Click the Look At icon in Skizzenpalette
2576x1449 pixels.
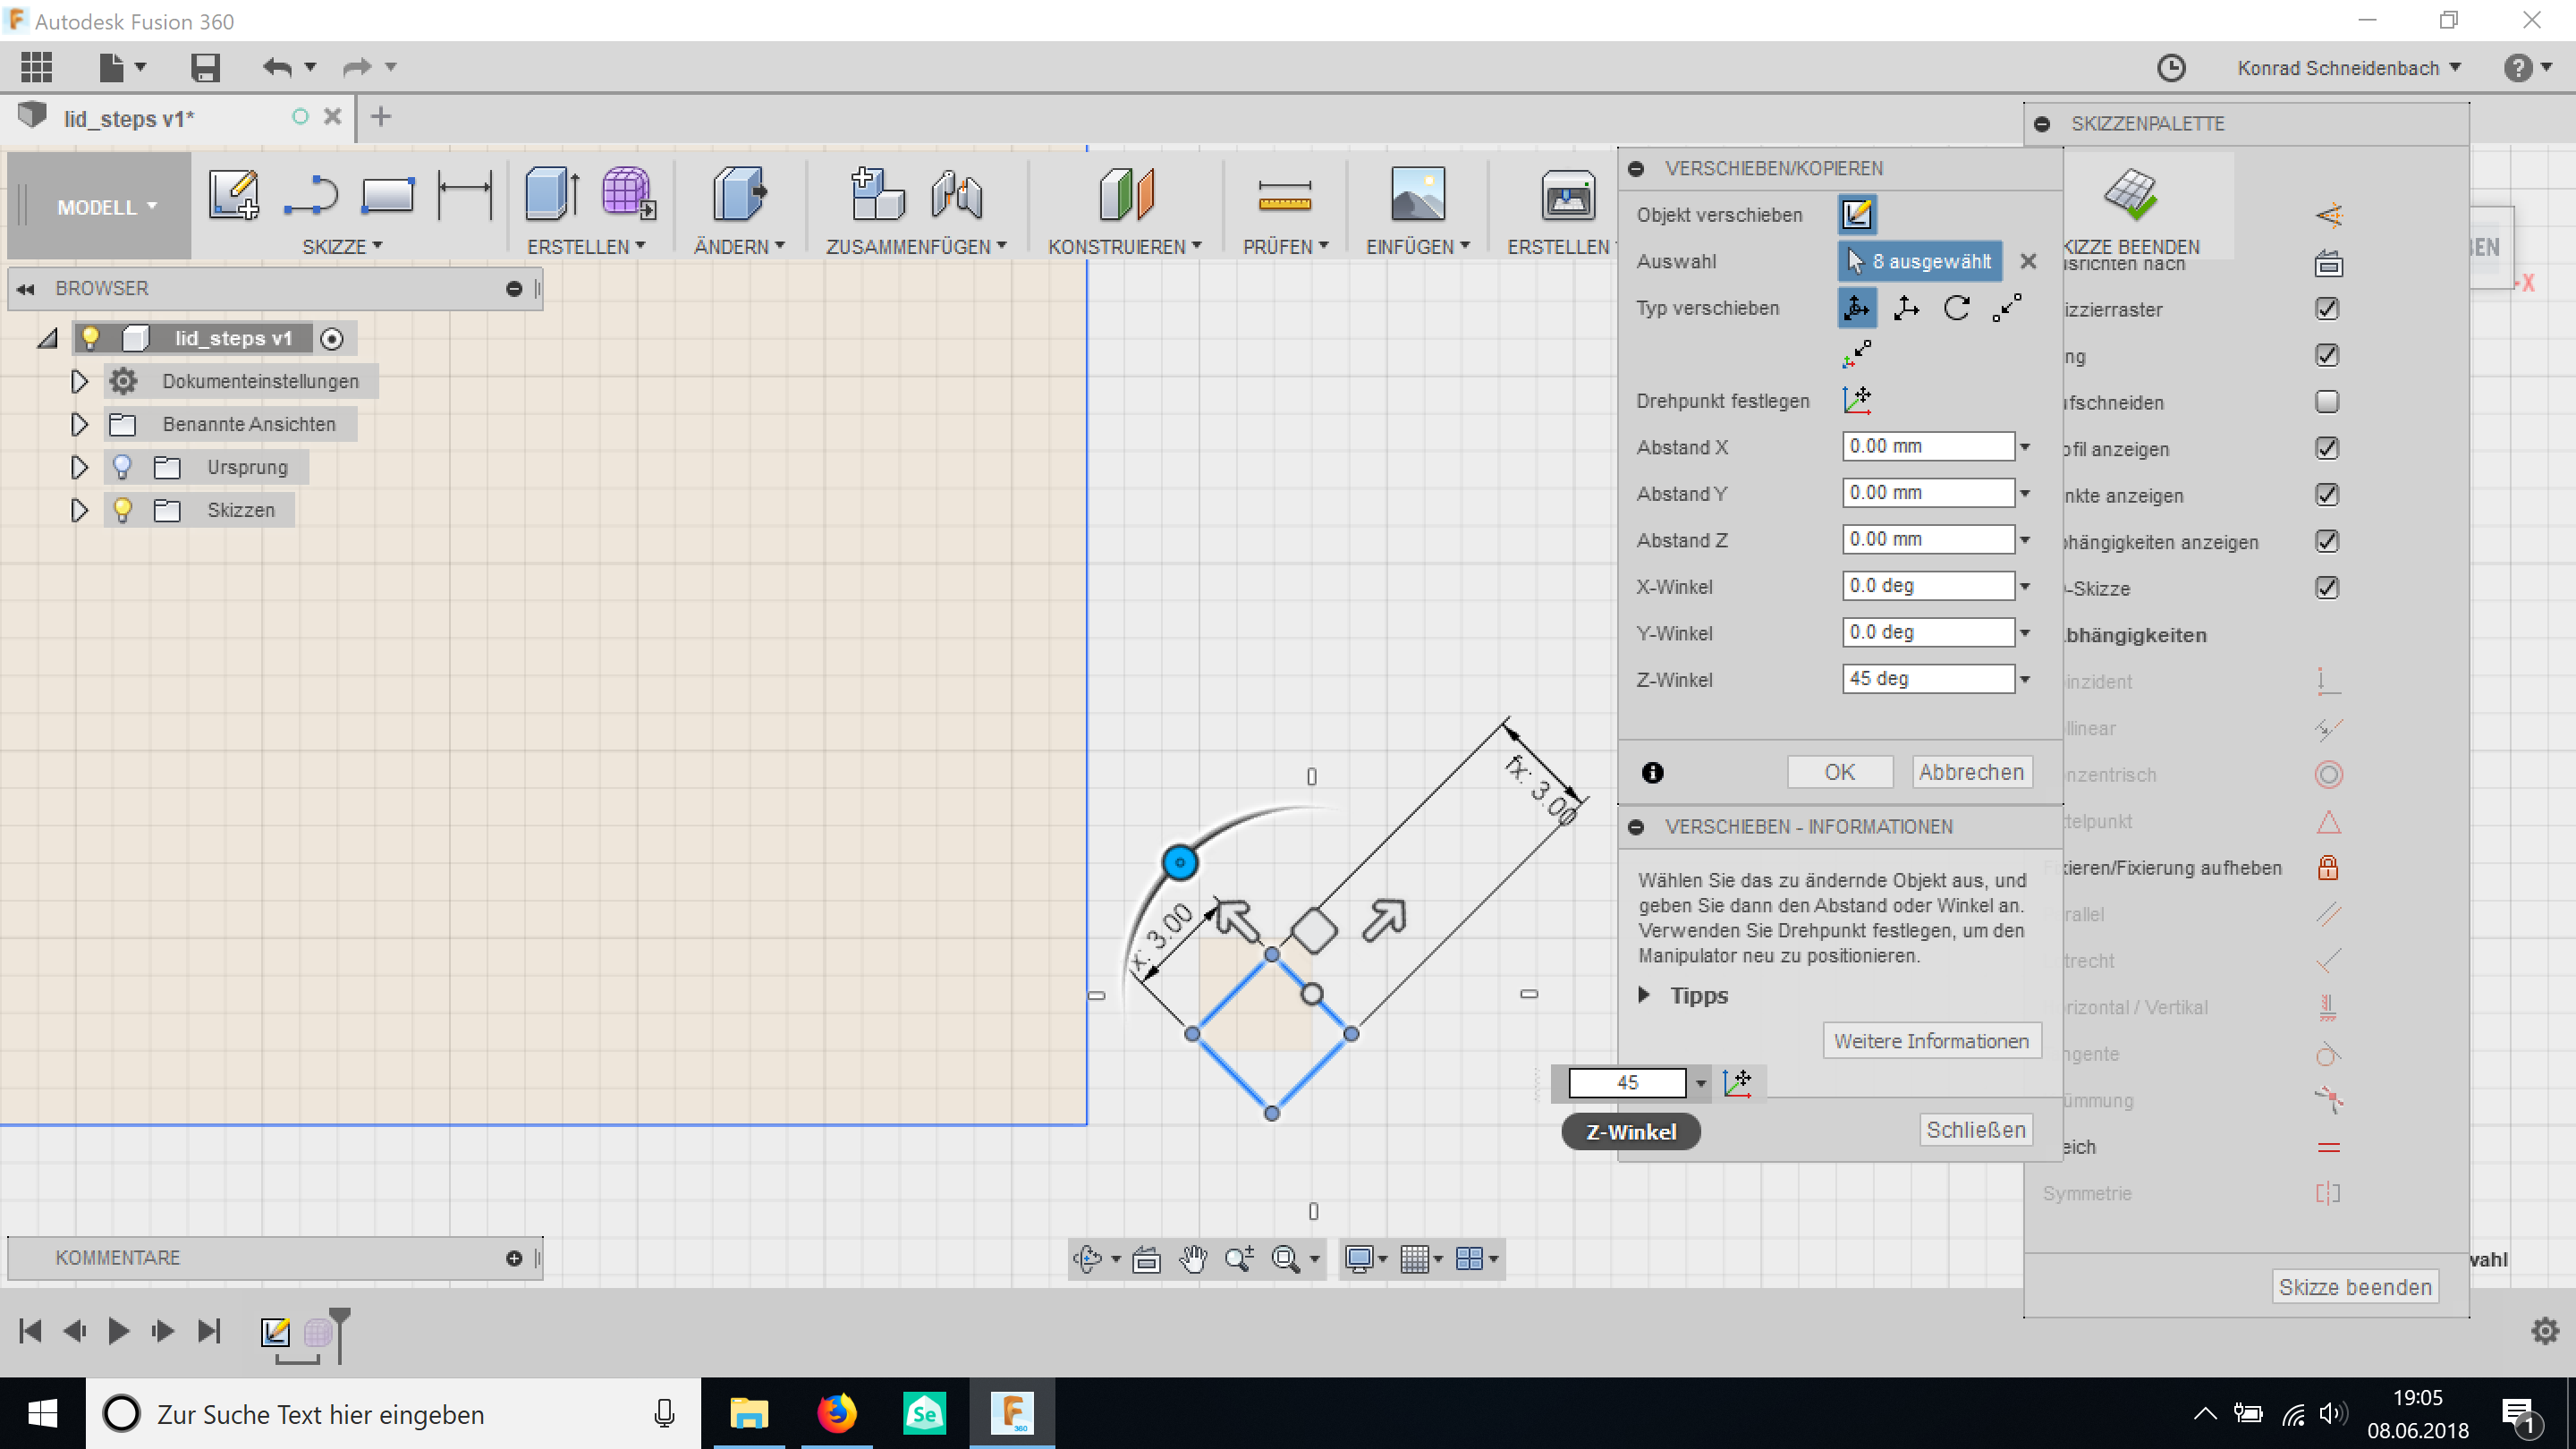click(x=2328, y=264)
